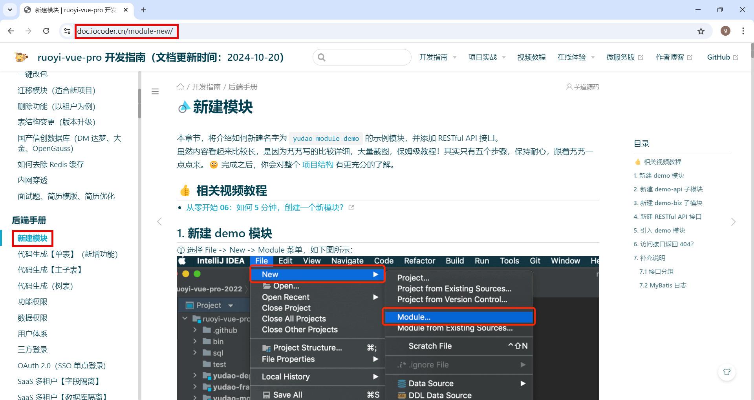Click the IntelliJ IDEA menu screenshot image

coord(388,328)
